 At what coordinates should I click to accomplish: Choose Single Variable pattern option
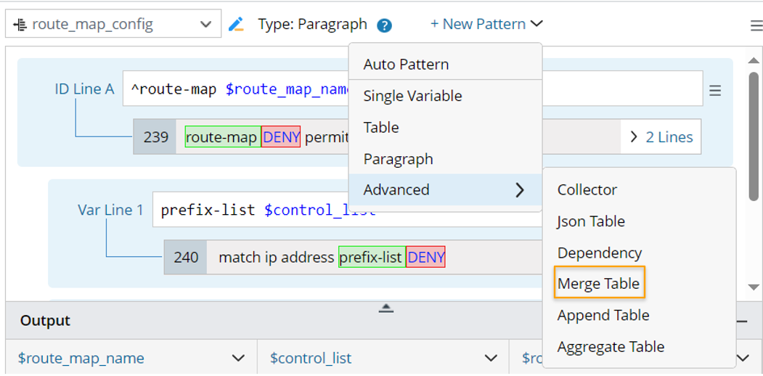pyautogui.click(x=412, y=96)
